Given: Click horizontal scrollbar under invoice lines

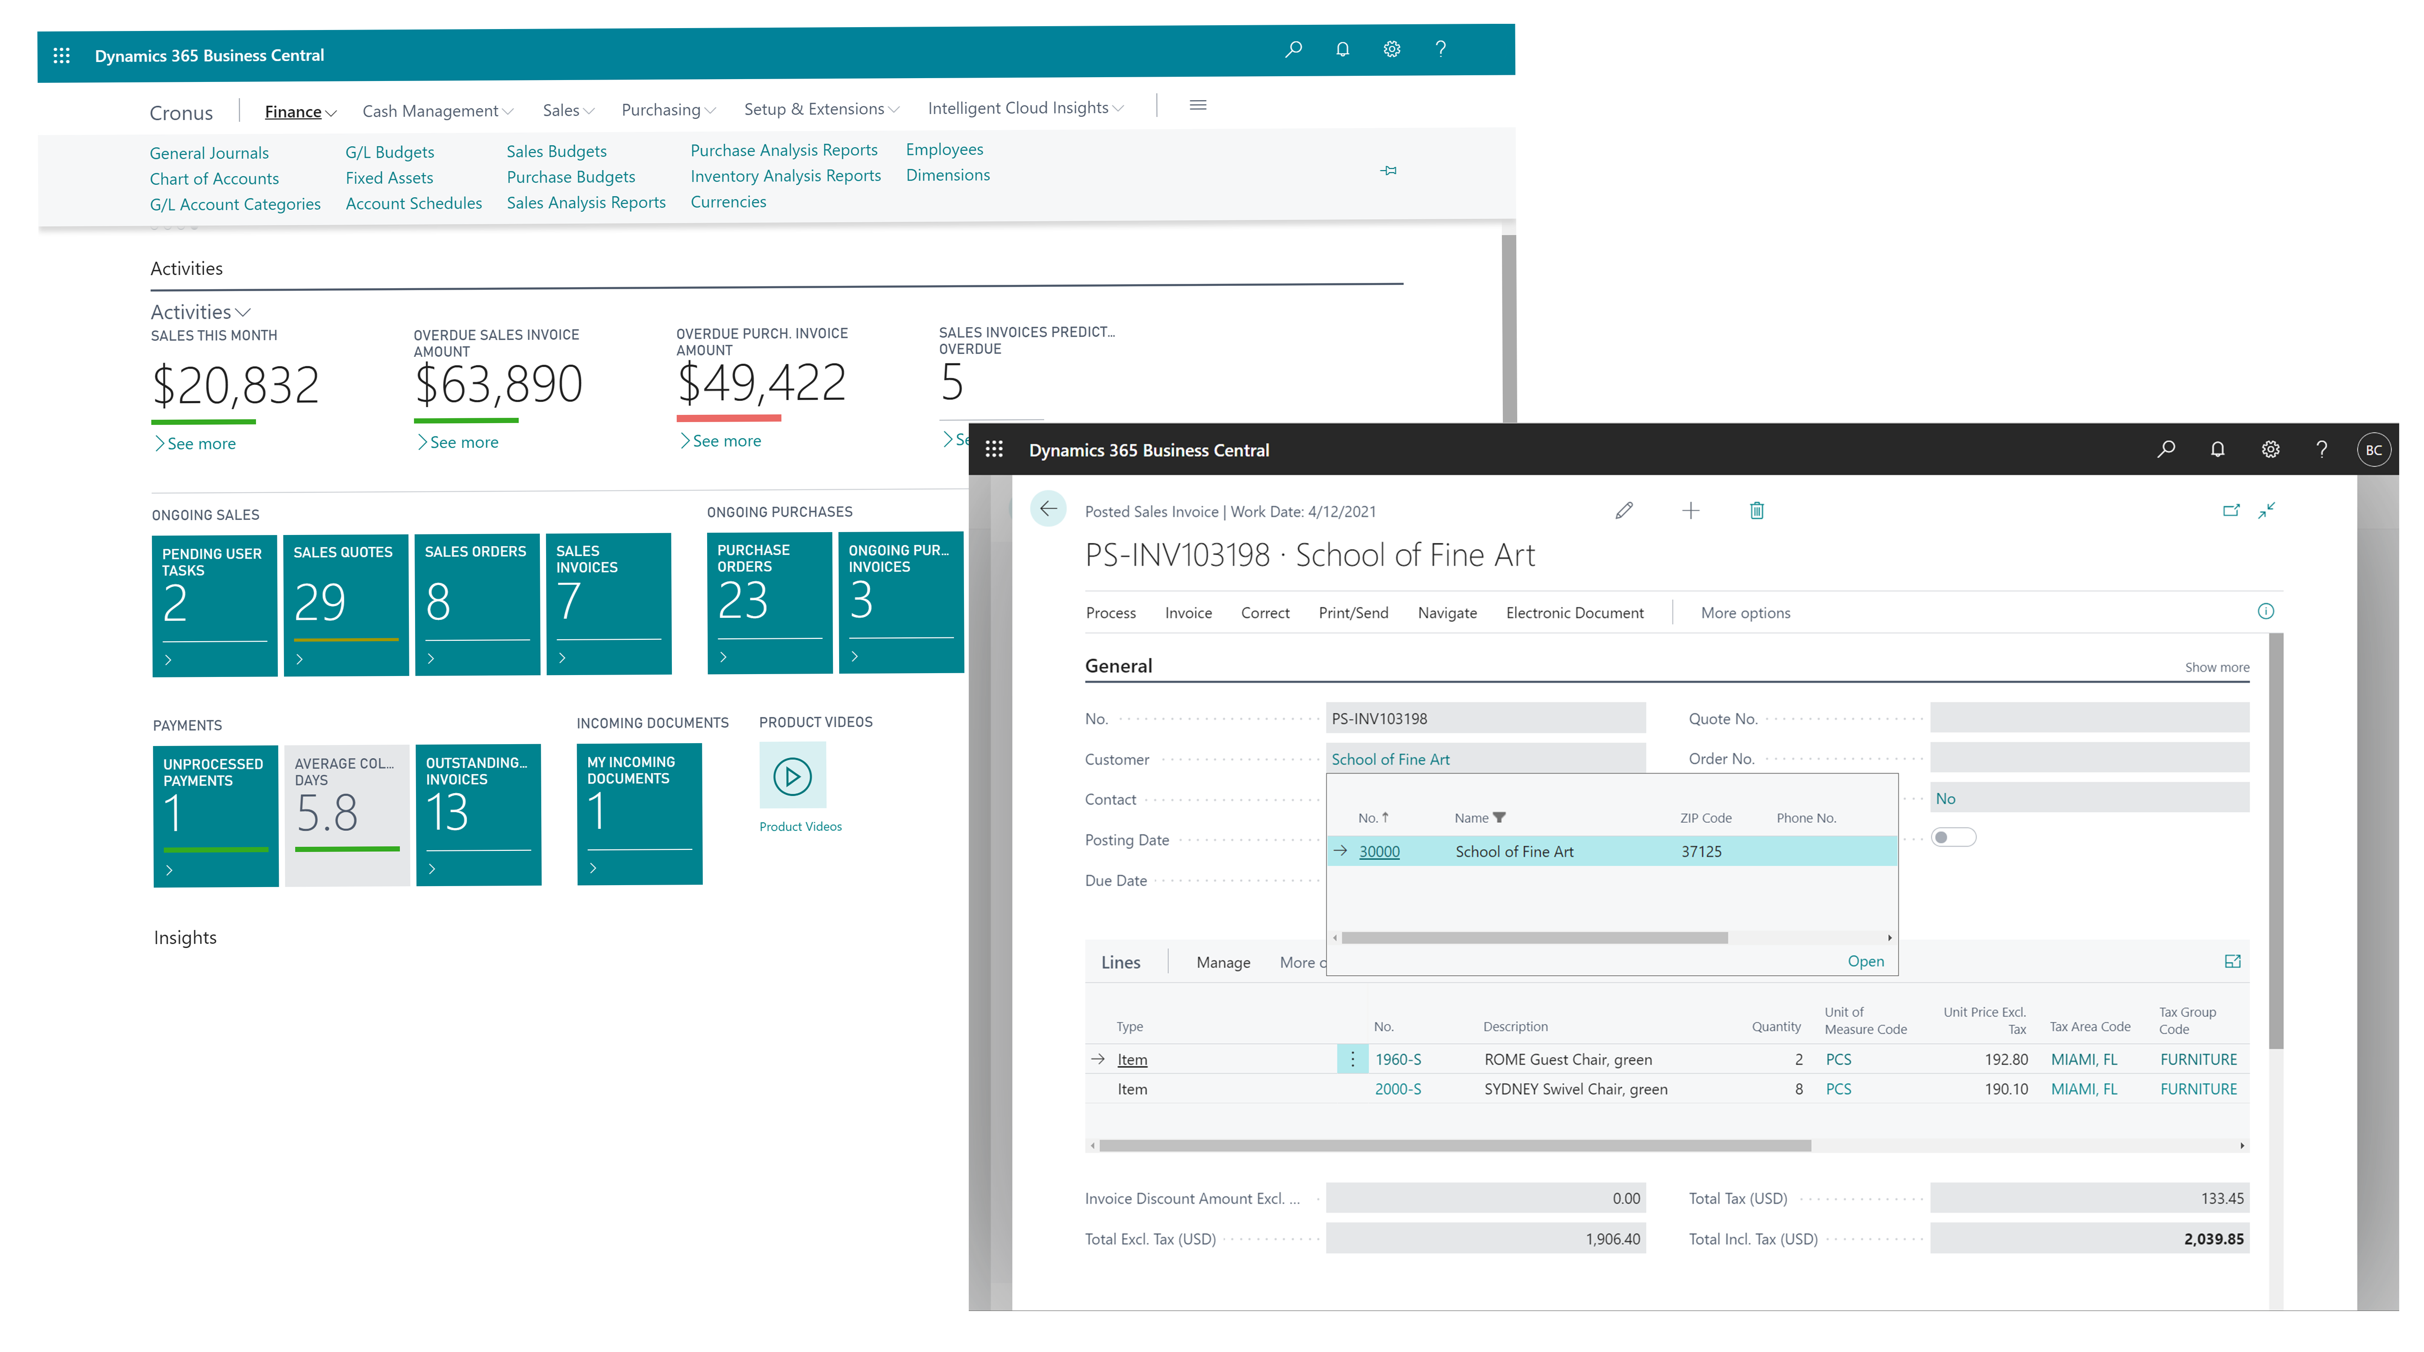Looking at the screenshot, I should pos(1455,1146).
